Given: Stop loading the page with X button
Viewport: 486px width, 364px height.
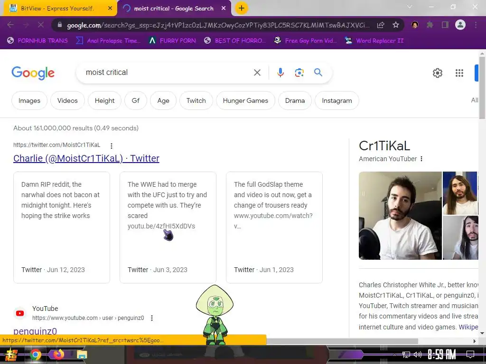Looking at the screenshot, I should (x=41, y=25).
